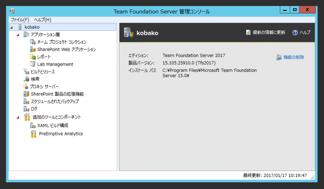The image size is (324, 189).
Task: Open the ヘルプ(H) menu
Action: coord(42,20)
